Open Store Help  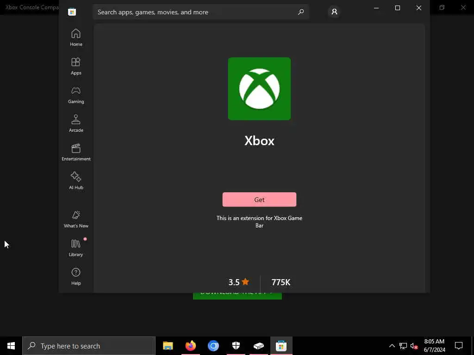click(x=76, y=276)
